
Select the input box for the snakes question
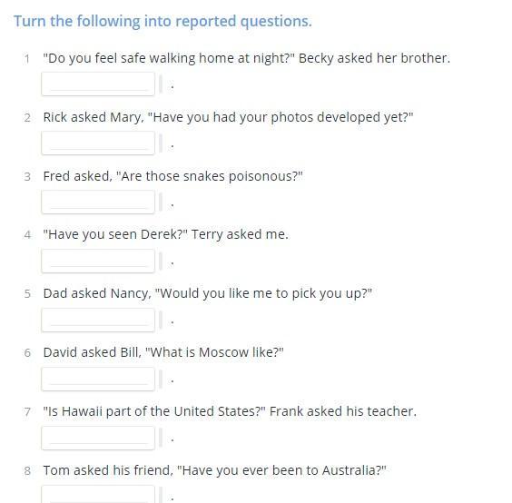(x=98, y=202)
